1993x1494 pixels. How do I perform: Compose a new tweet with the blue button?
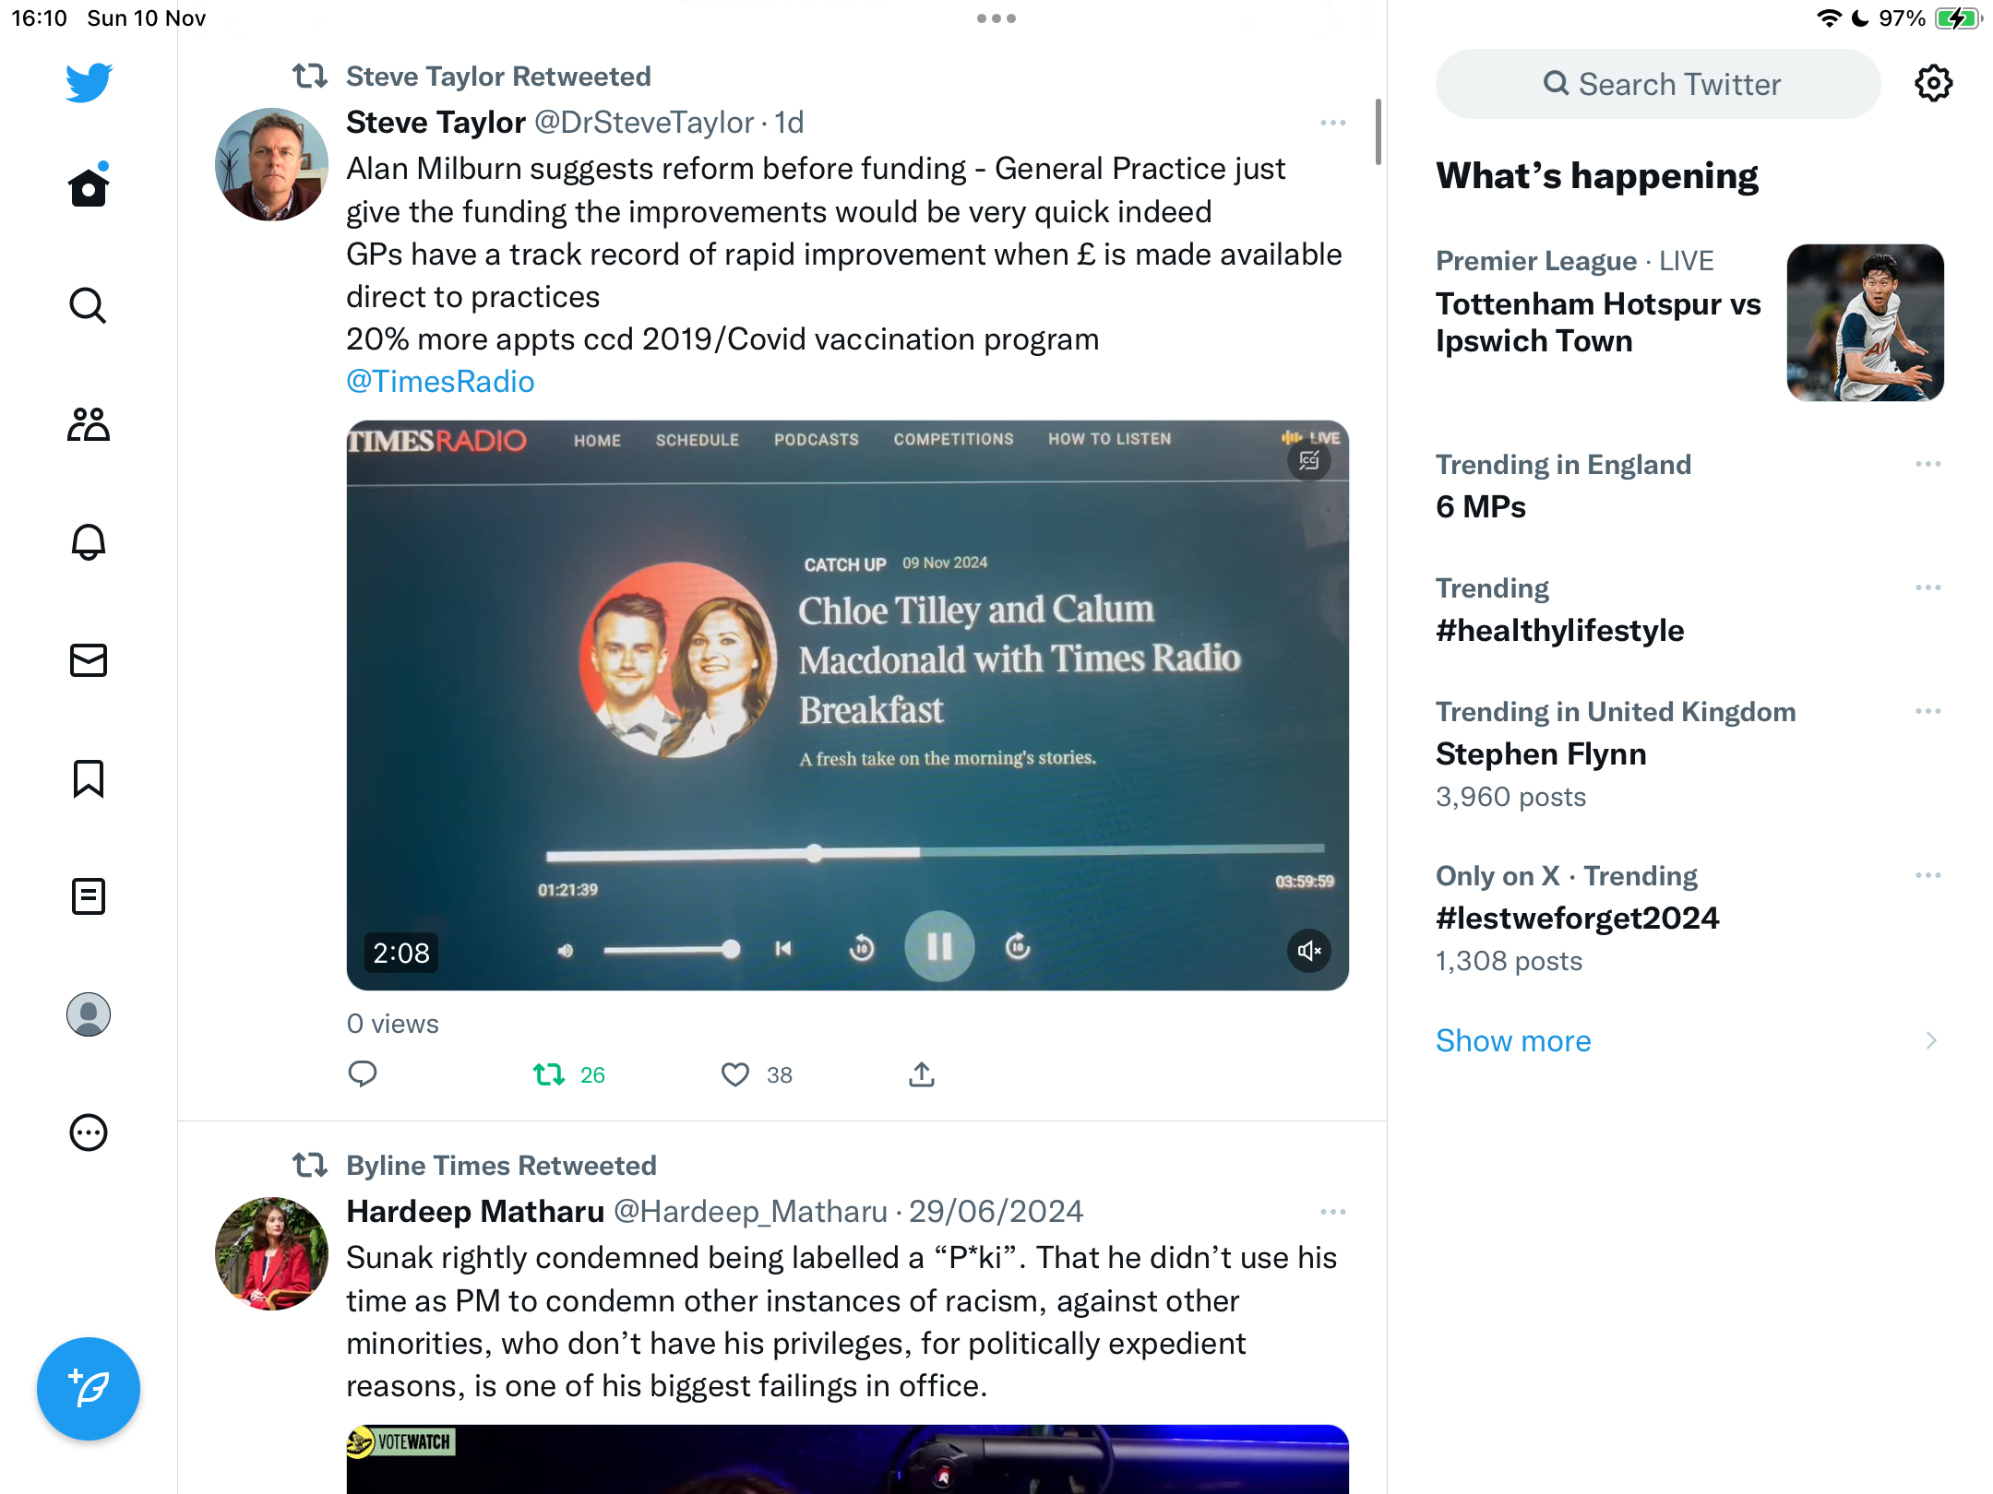click(x=89, y=1388)
